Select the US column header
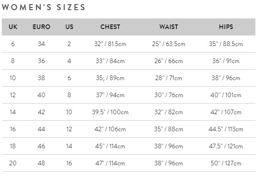 point(69,27)
